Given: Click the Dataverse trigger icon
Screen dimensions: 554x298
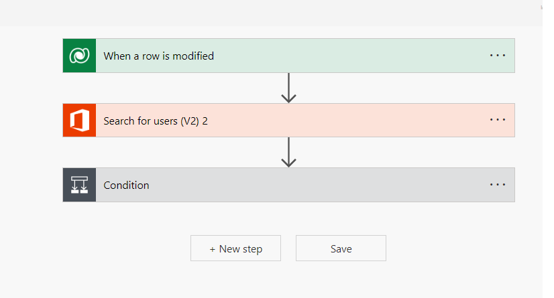Looking at the screenshot, I should 79,56.
